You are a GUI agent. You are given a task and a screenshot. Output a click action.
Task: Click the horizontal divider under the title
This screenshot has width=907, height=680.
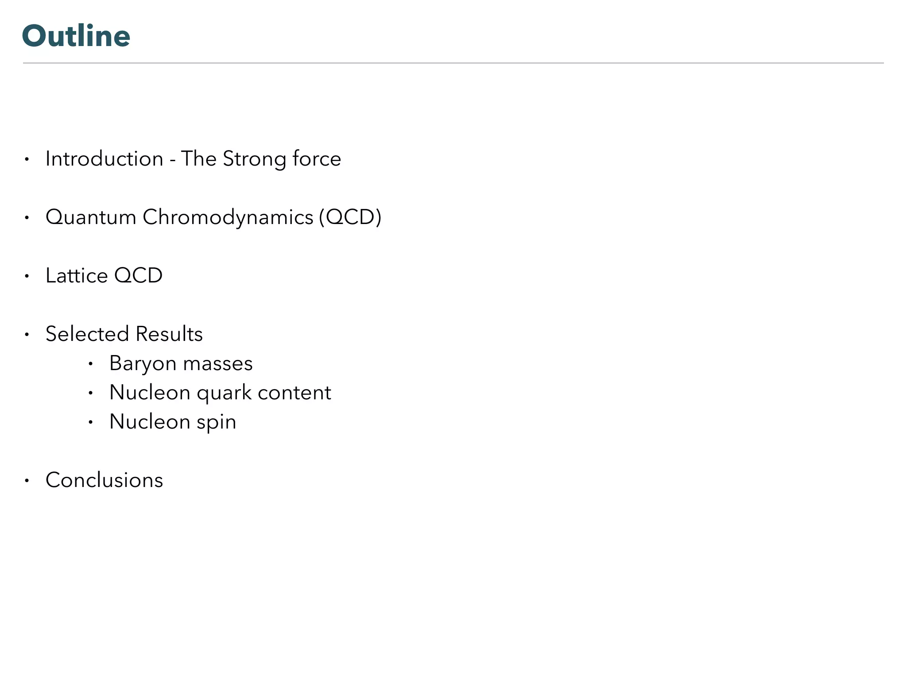453,63
